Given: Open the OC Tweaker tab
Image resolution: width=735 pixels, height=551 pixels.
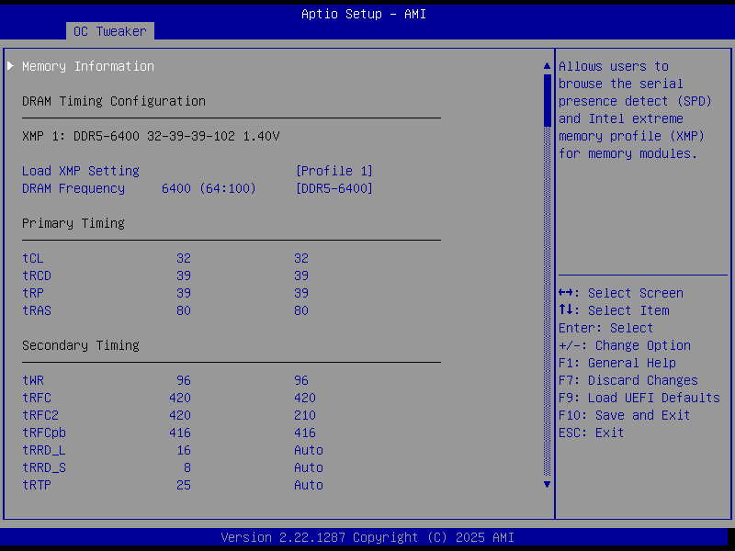Looking at the screenshot, I should (109, 31).
